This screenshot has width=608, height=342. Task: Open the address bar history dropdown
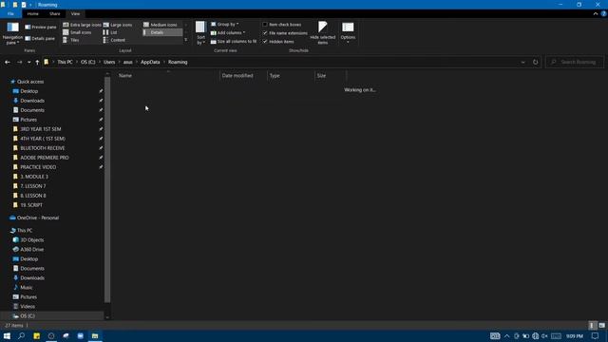(523, 62)
